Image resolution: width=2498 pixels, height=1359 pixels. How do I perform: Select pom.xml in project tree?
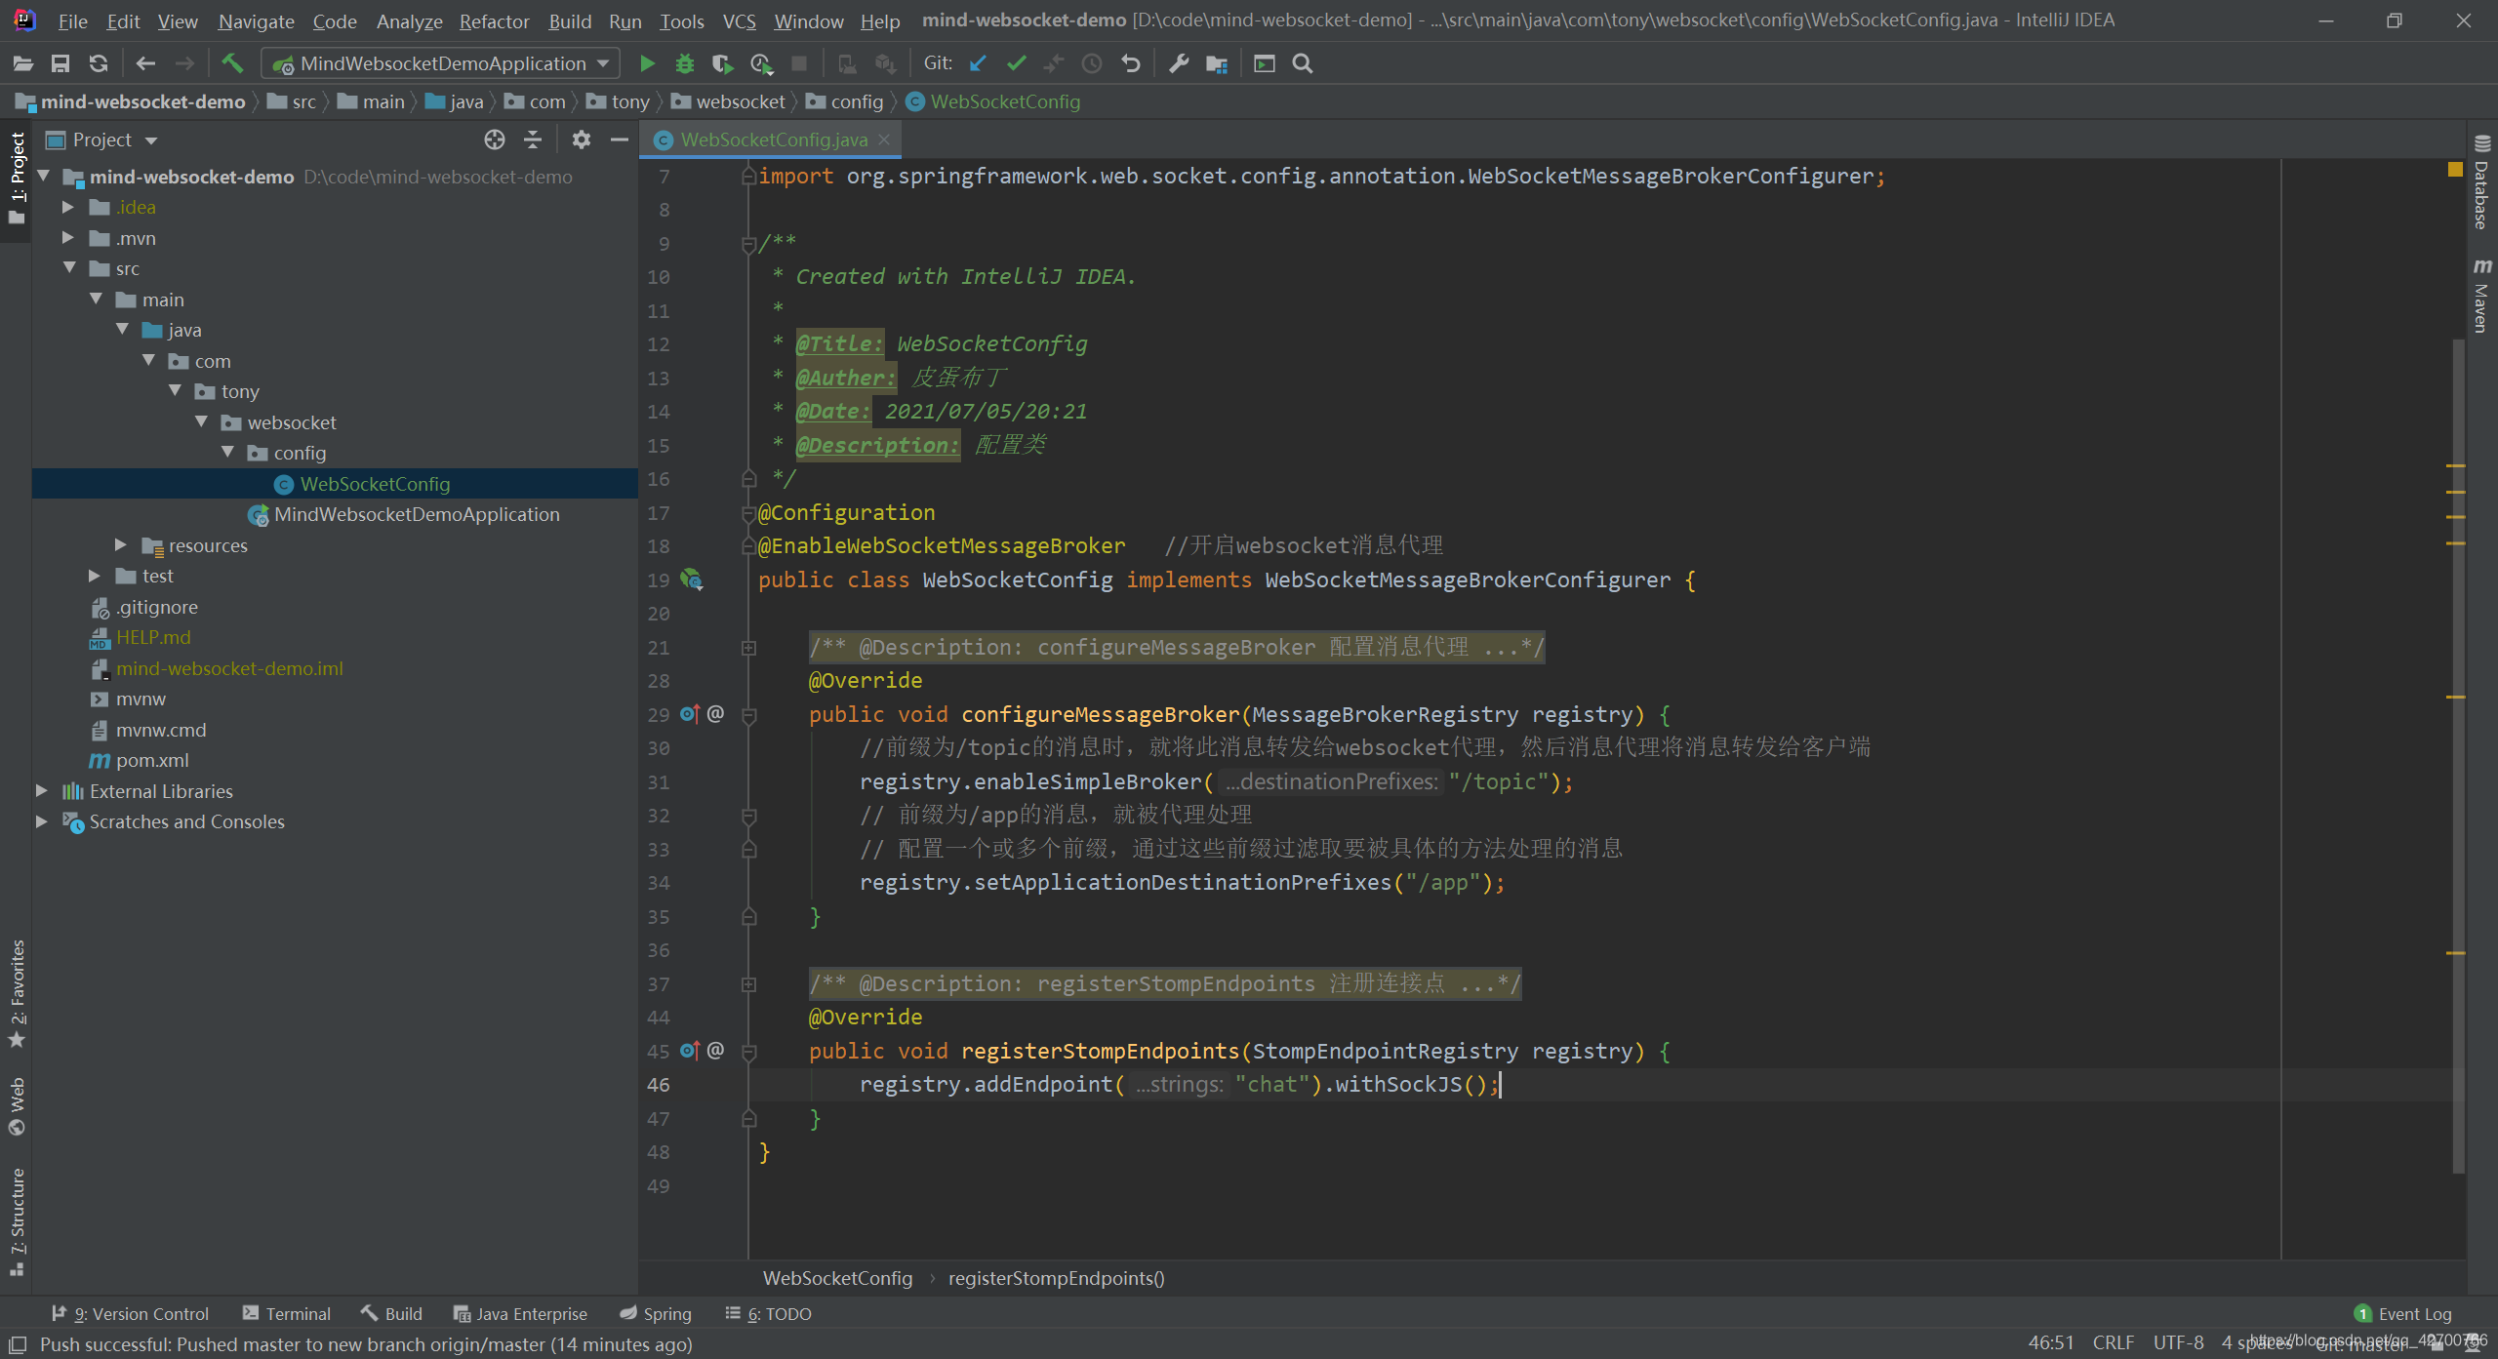coord(152,761)
